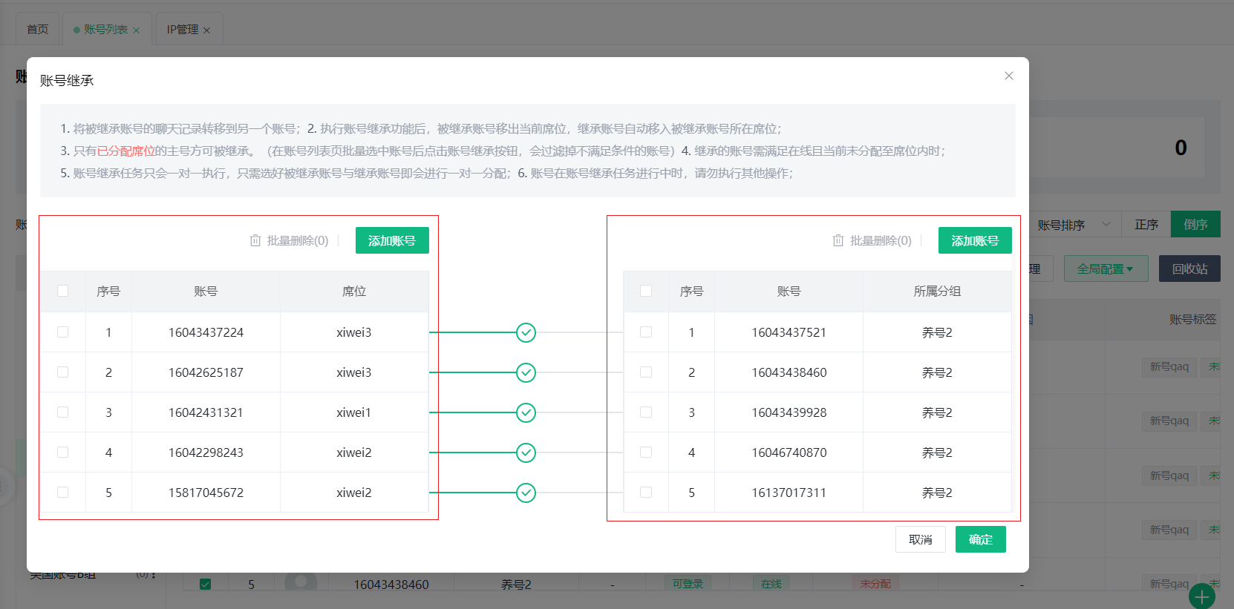Screen dimensions: 1234x609
Task: Switch to the 首页 tab
Action: click(x=38, y=30)
